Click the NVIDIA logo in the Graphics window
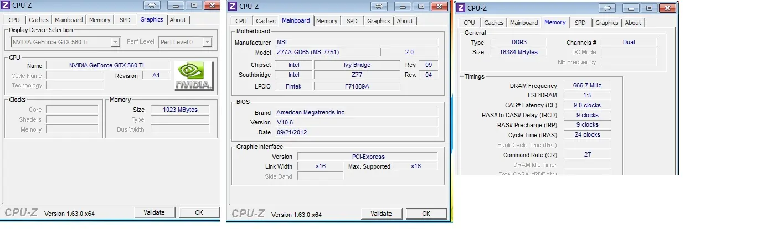 (x=193, y=76)
